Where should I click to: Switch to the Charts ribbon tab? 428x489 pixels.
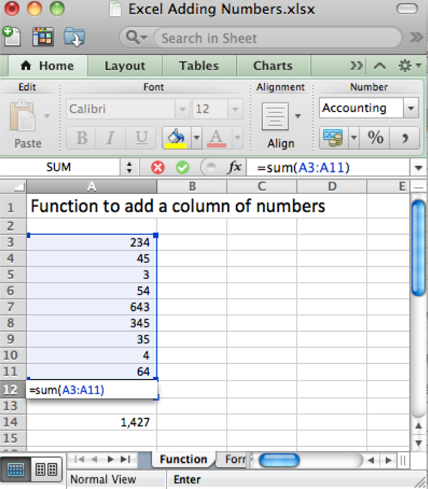pos(272,66)
